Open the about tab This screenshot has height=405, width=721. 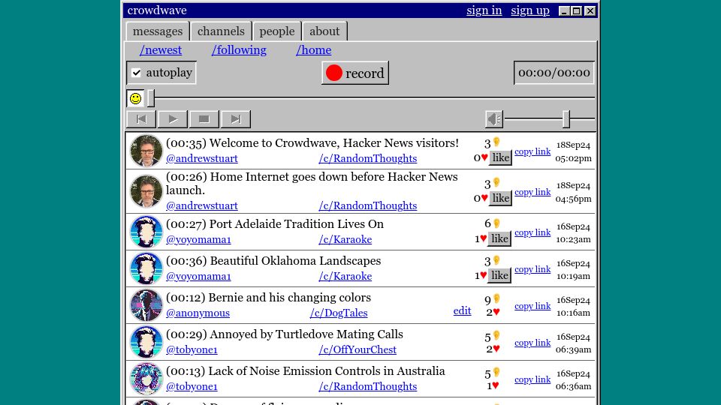[x=324, y=31]
